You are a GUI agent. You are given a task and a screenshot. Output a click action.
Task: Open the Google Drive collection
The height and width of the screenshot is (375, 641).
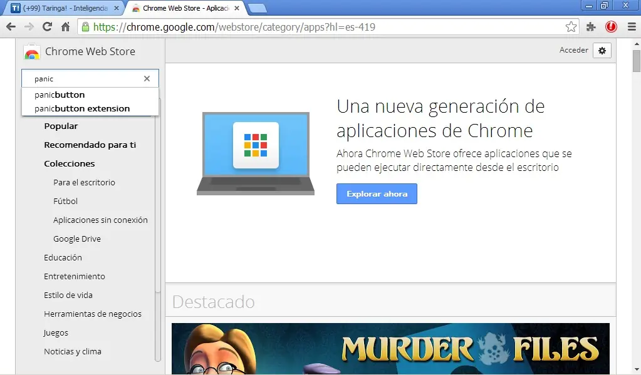click(77, 239)
